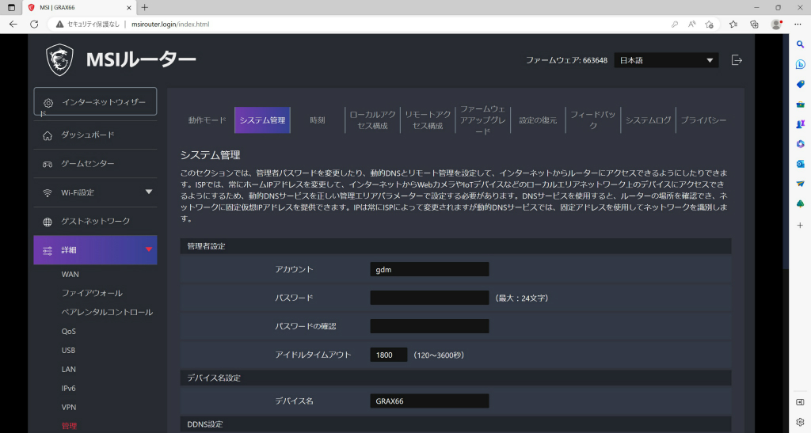
Task: Open IPv6 submenu item
Action: pos(68,389)
